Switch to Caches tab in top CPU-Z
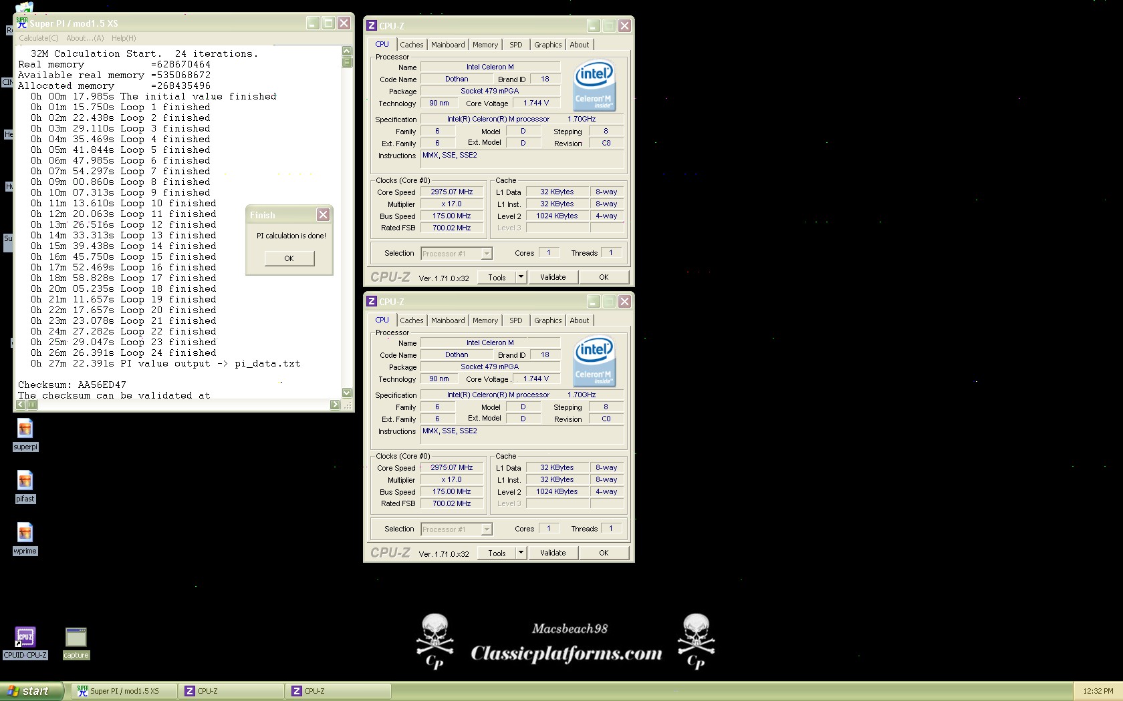Image resolution: width=1123 pixels, height=701 pixels. (x=412, y=45)
